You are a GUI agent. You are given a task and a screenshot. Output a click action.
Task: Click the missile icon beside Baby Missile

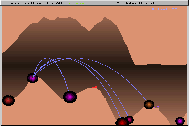point(119,3)
